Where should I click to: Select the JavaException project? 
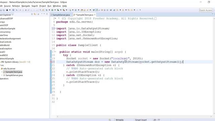pos(6,48)
